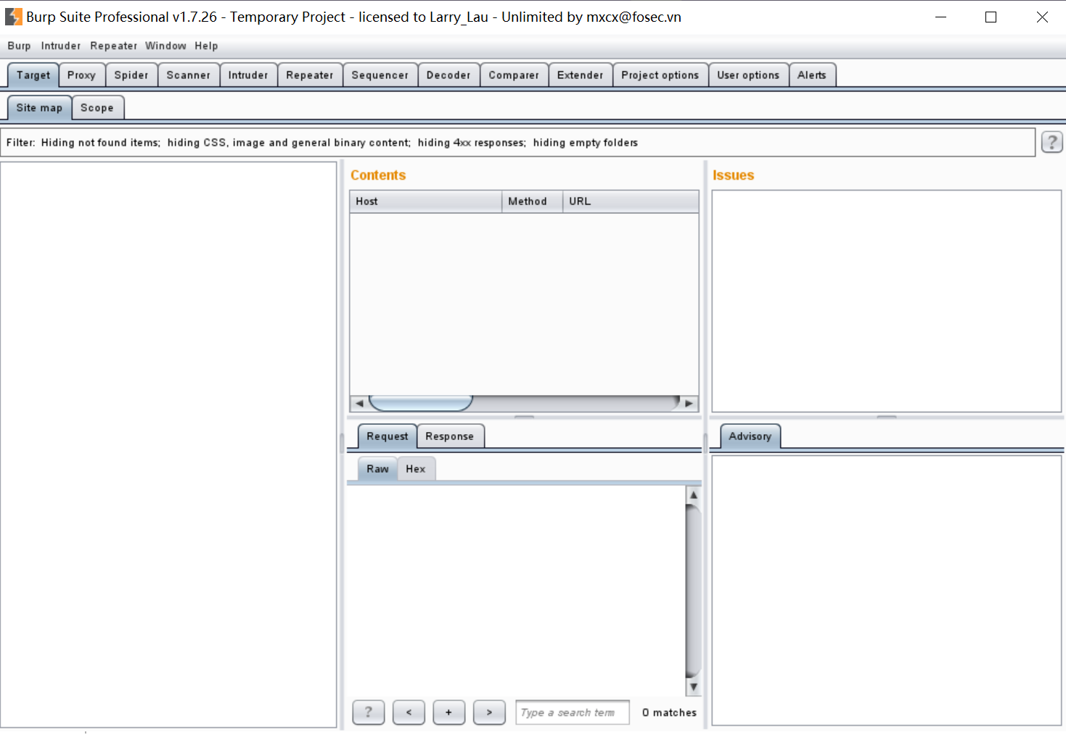Click the search term input field
The image size is (1066, 735).
(572, 712)
